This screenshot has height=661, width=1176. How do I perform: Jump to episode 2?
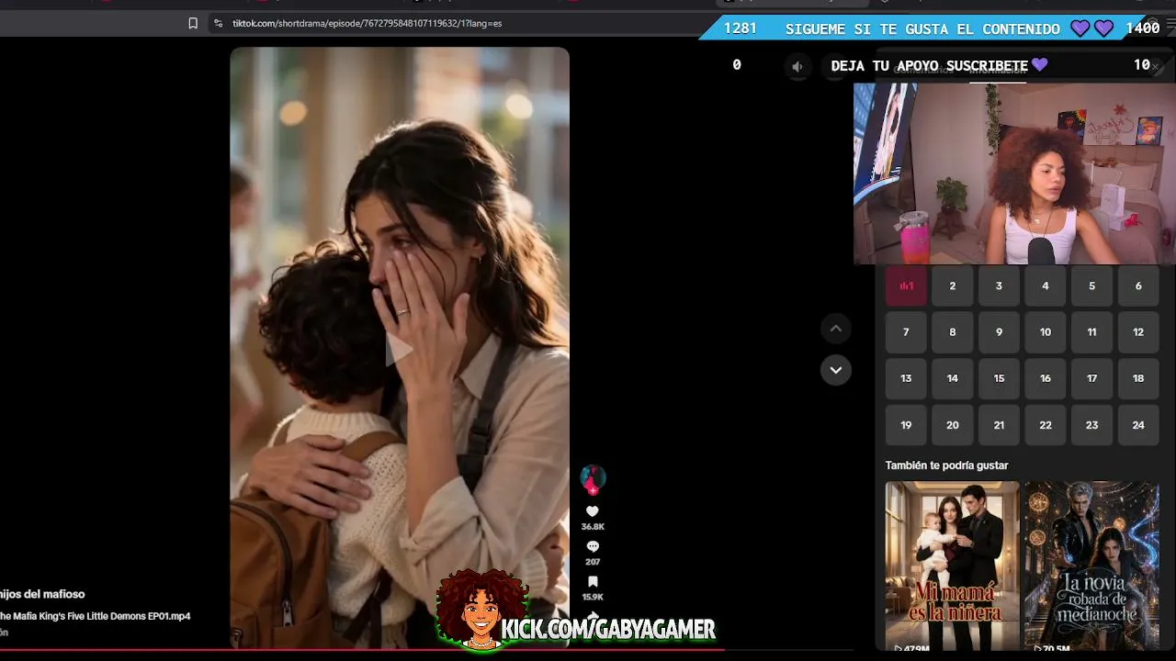pos(953,286)
